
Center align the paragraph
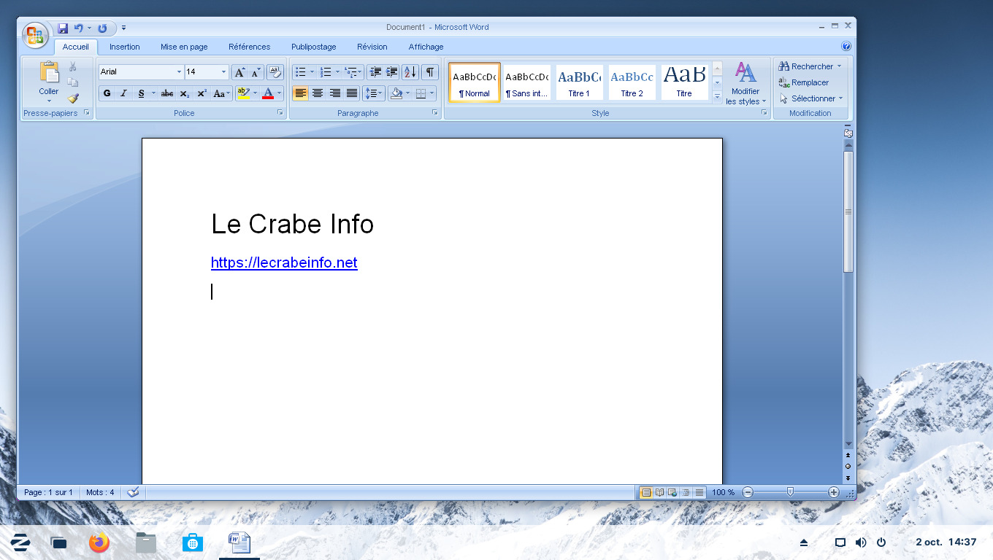click(x=318, y=93)
